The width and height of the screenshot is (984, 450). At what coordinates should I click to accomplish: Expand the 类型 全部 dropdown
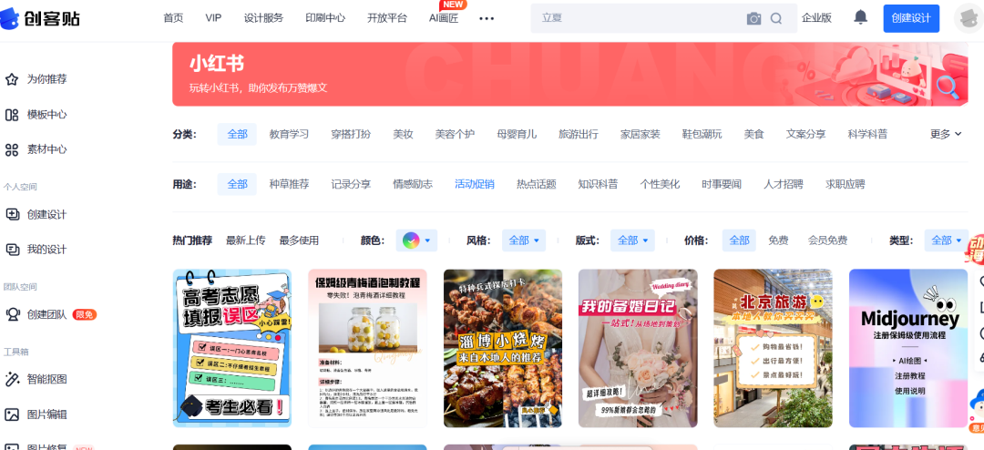pos(947,240)
